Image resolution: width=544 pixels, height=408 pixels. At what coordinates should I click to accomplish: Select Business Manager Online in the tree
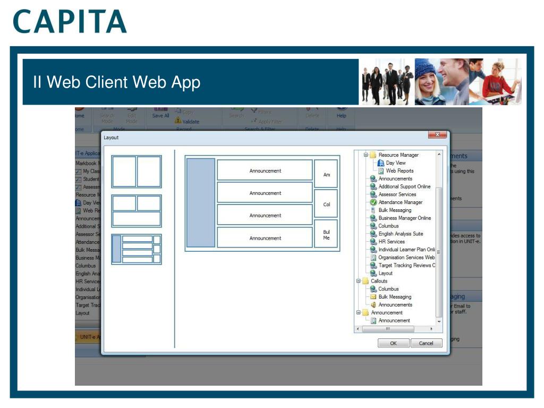[x=404, y=218]
